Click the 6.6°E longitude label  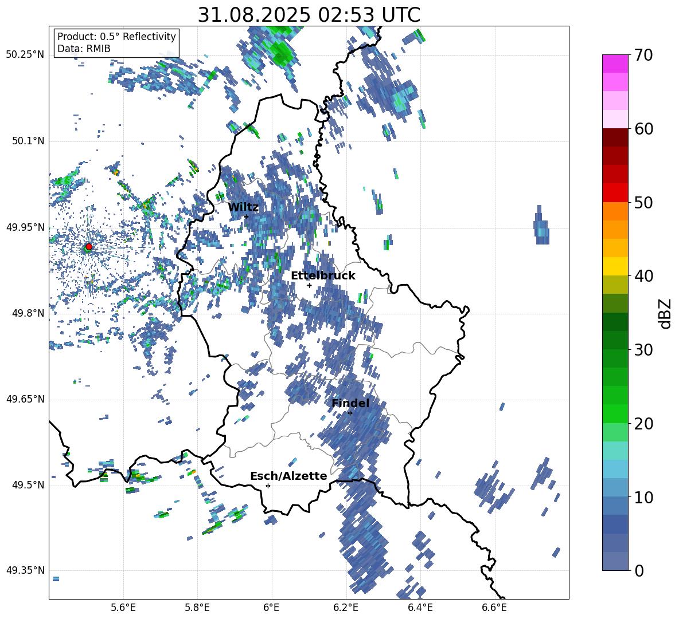tap(494, 608)
